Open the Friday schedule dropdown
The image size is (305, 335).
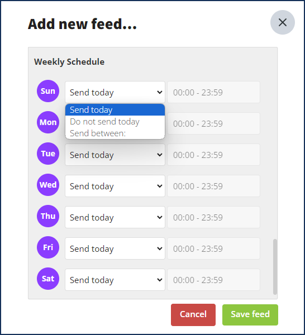pyautogui.click(x=115, y=248)
